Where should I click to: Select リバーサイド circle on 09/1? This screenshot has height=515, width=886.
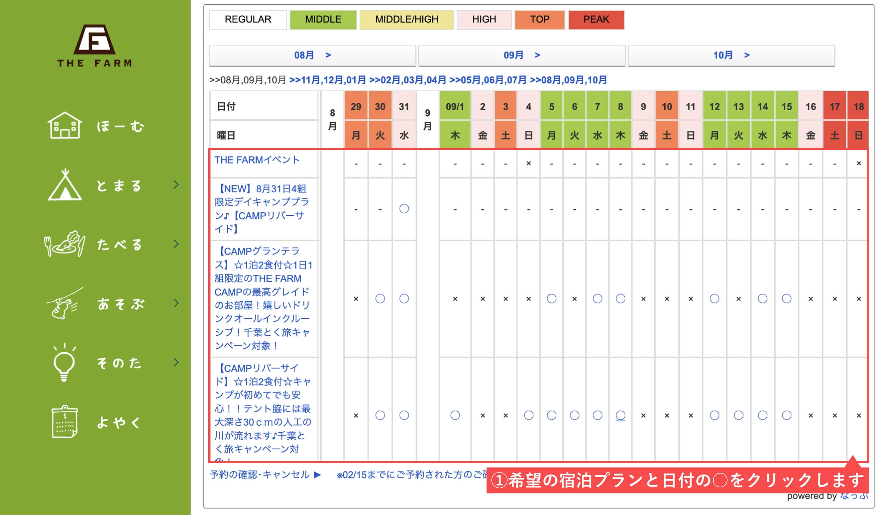click(x=455, y=415)
